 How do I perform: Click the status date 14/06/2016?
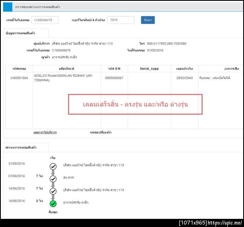(17, 188)
